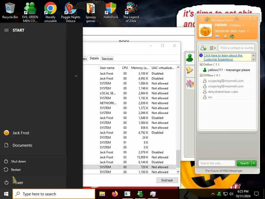Launch EVIL GREEN MEN desktop shortcut
265x199 pixels.
coord(30,12)
